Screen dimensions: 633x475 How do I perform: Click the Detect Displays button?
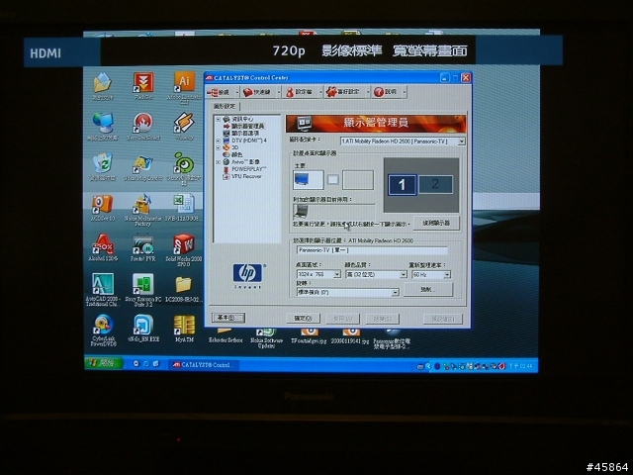point(436,223)
